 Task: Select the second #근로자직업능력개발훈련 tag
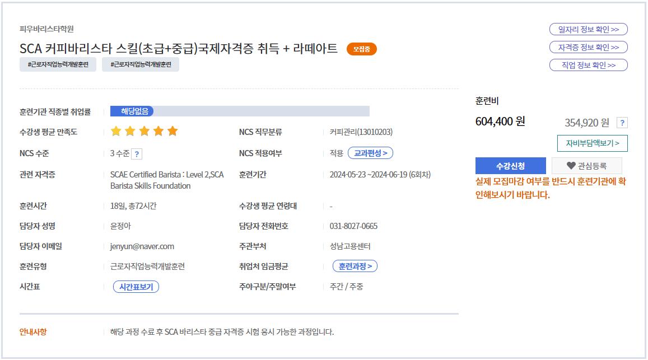pos(141,65)
